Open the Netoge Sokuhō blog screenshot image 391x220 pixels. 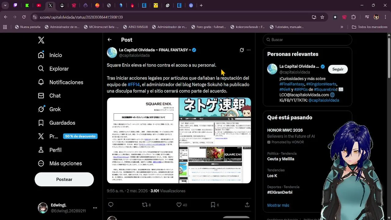pos(215,141)
